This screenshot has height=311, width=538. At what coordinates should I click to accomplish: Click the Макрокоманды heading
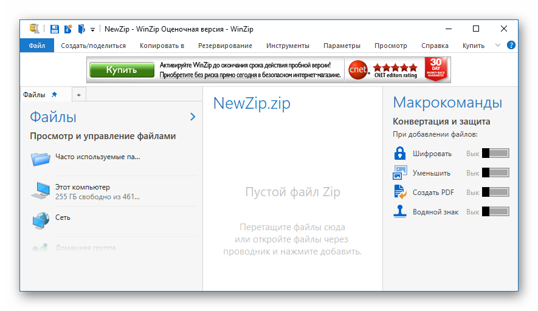click(447, 103)
